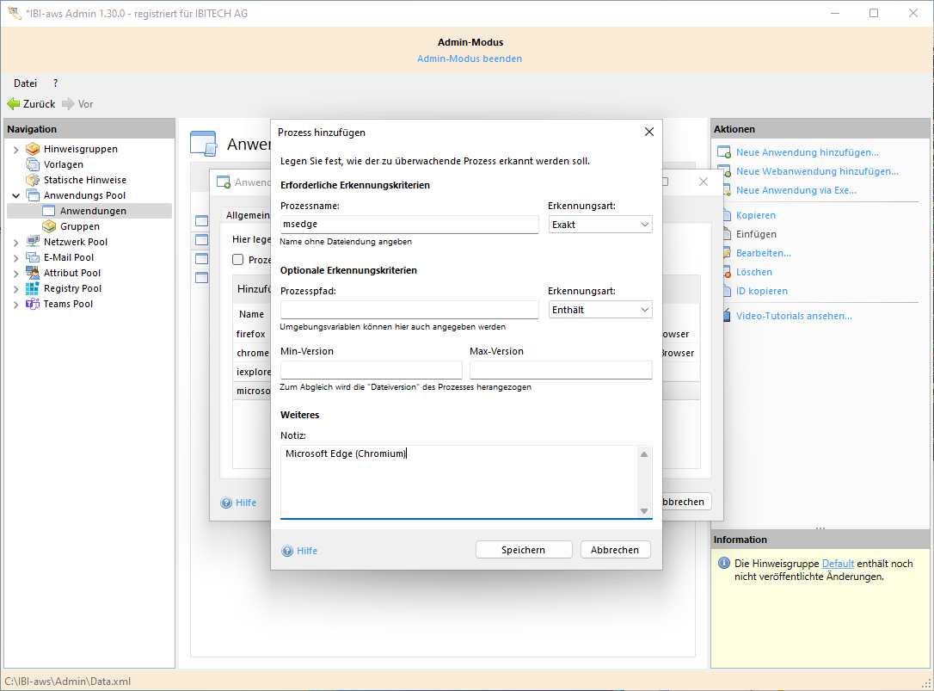The image size is (934, 691).
Task: Select the E-Mail Pool icon
Action: coord(32,256)
